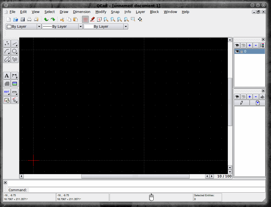Select the Lines drawing tool
Viewport: 271px width, 207px height.
(x=15, y=44)
